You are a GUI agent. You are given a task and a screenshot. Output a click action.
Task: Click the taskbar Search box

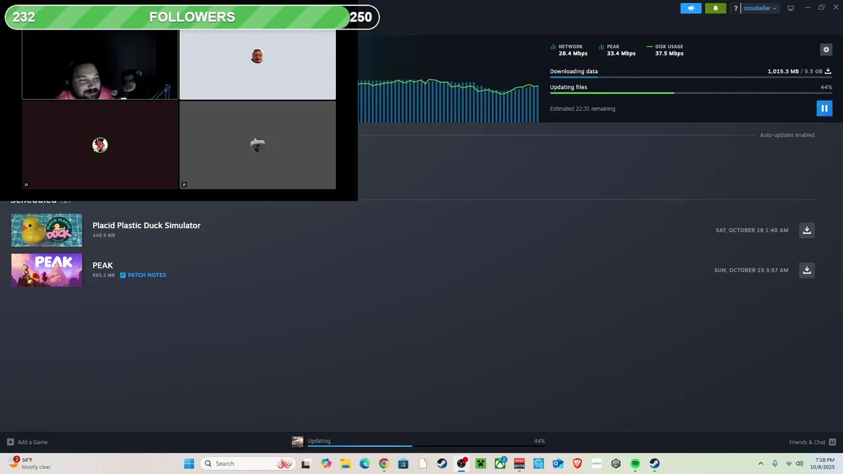(247, 463)
